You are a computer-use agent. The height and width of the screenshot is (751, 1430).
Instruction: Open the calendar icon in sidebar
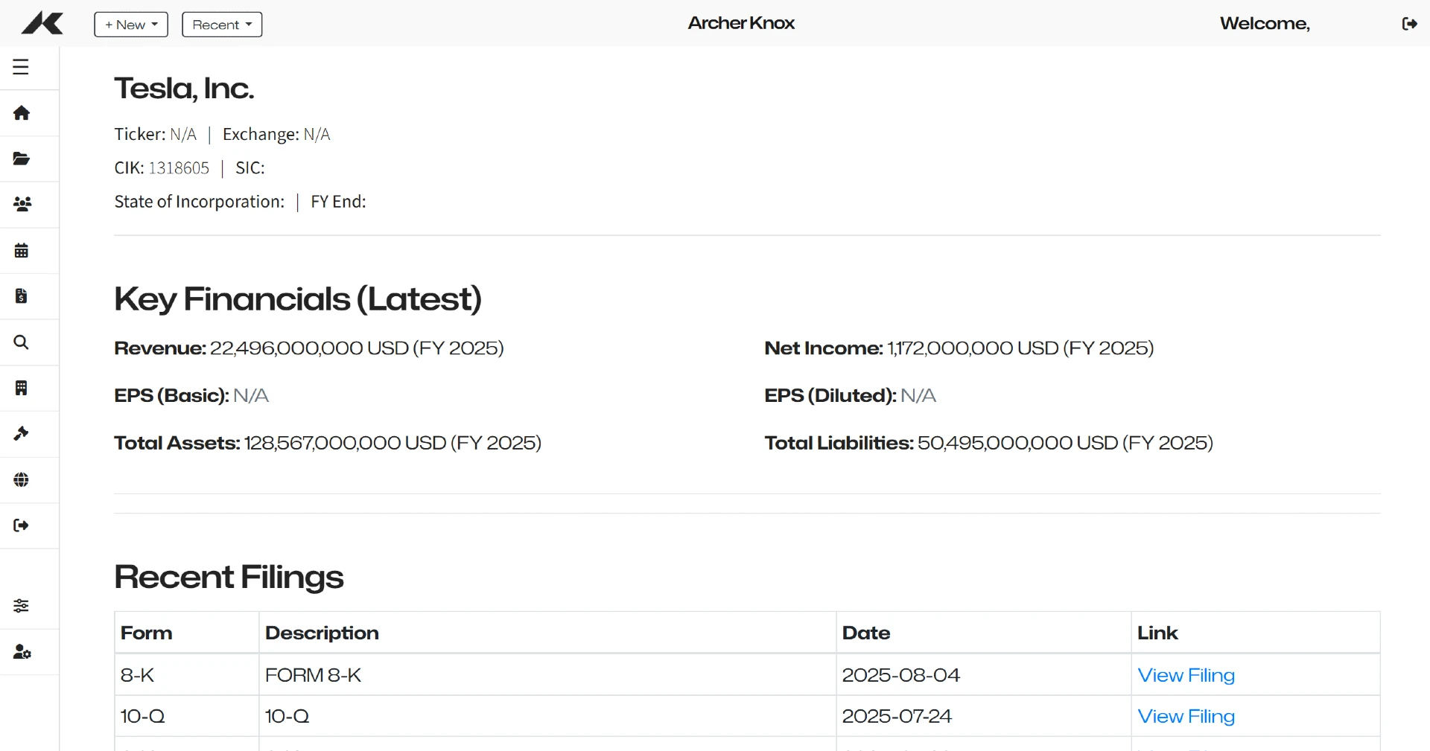(22, 250)
